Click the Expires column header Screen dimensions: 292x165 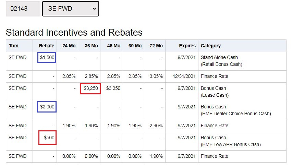pyautogui.click(x=187, y=46)
